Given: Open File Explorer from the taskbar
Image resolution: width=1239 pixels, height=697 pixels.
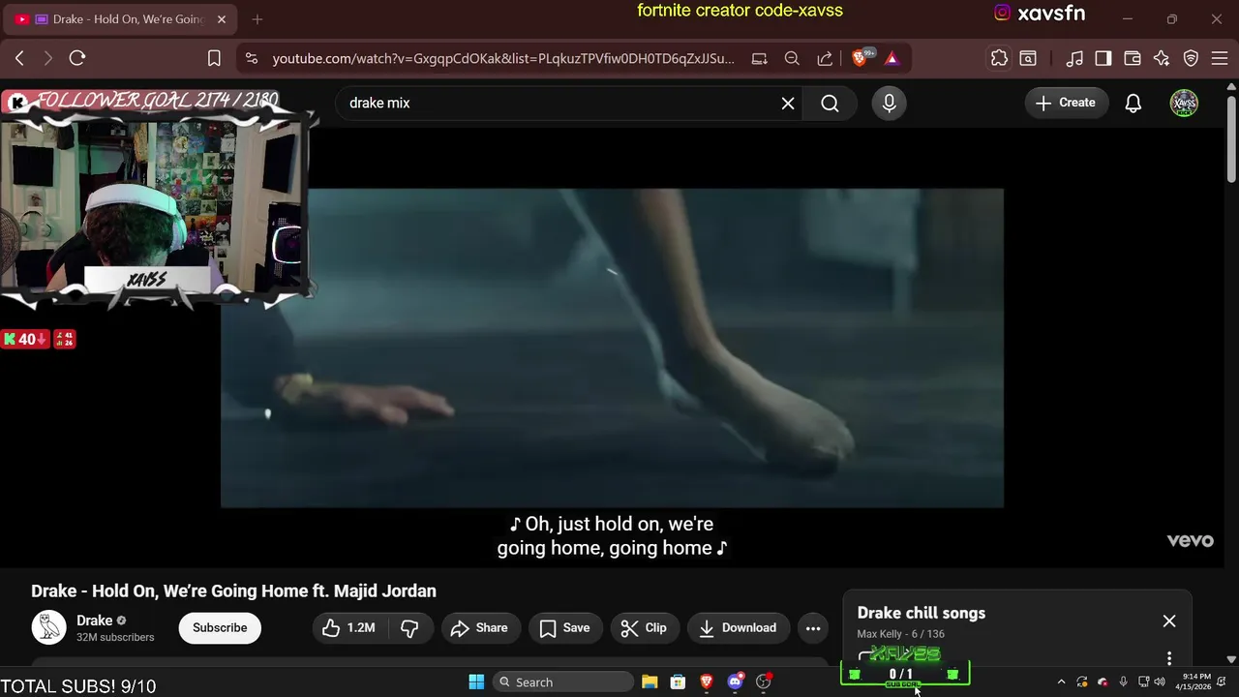Looking at the screenshot, I should 650,682.
